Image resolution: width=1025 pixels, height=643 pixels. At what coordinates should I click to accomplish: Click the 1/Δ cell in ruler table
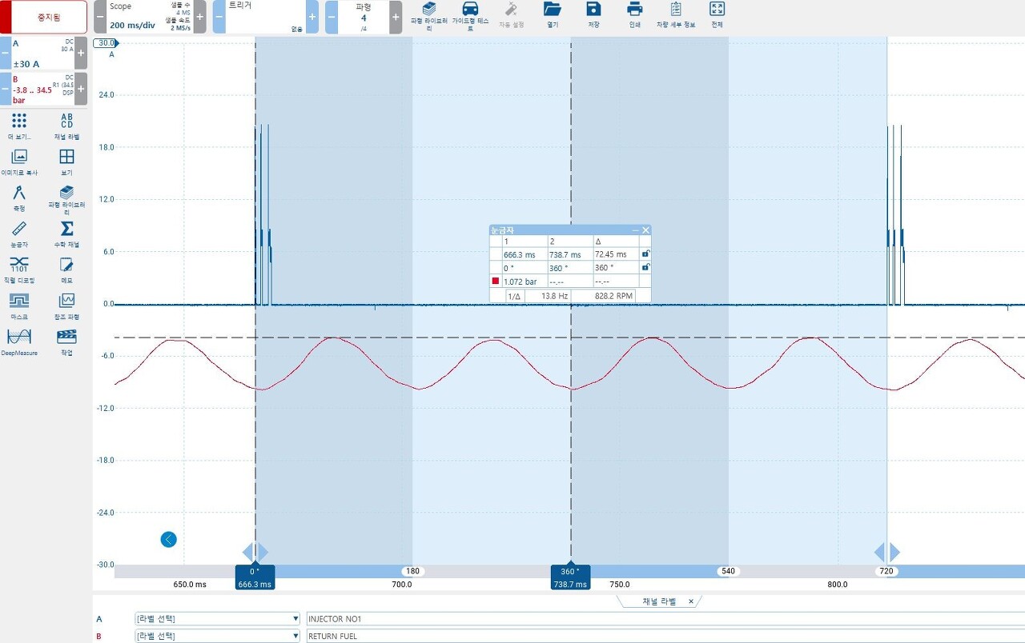pyautogui.click(x=514, y=296)
